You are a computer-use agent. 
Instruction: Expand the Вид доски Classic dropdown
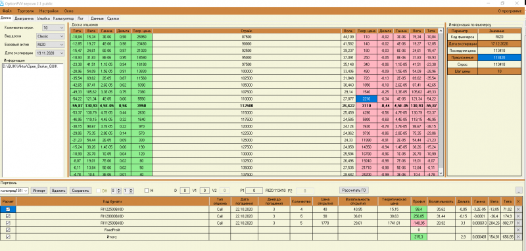[51, 36]
